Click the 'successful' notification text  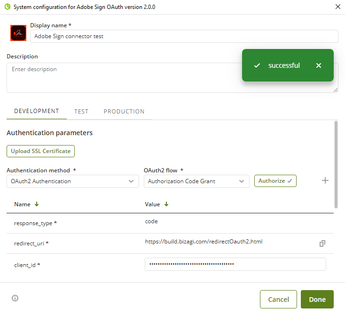coord(284,65)
